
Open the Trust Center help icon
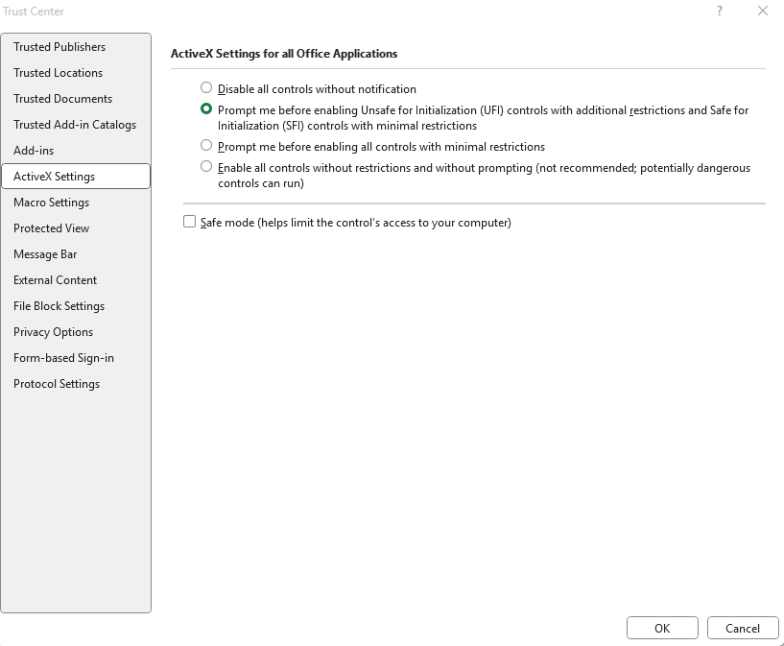(x=720, y=11)
